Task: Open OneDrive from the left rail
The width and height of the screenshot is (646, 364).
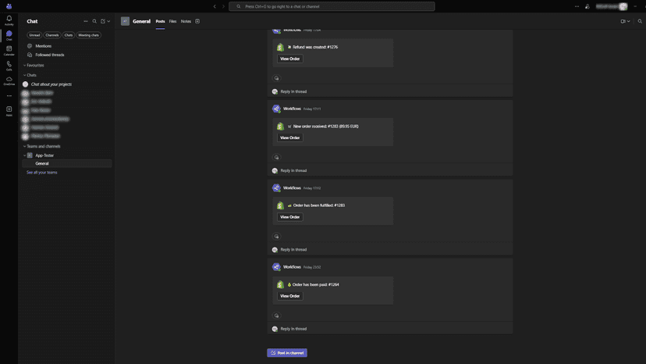Action: click(9, 80)
